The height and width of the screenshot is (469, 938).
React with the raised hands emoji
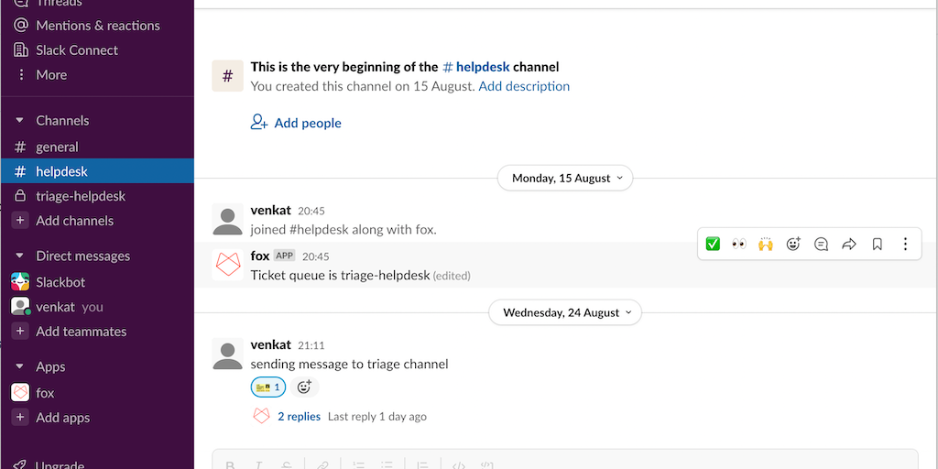(766, 244)
